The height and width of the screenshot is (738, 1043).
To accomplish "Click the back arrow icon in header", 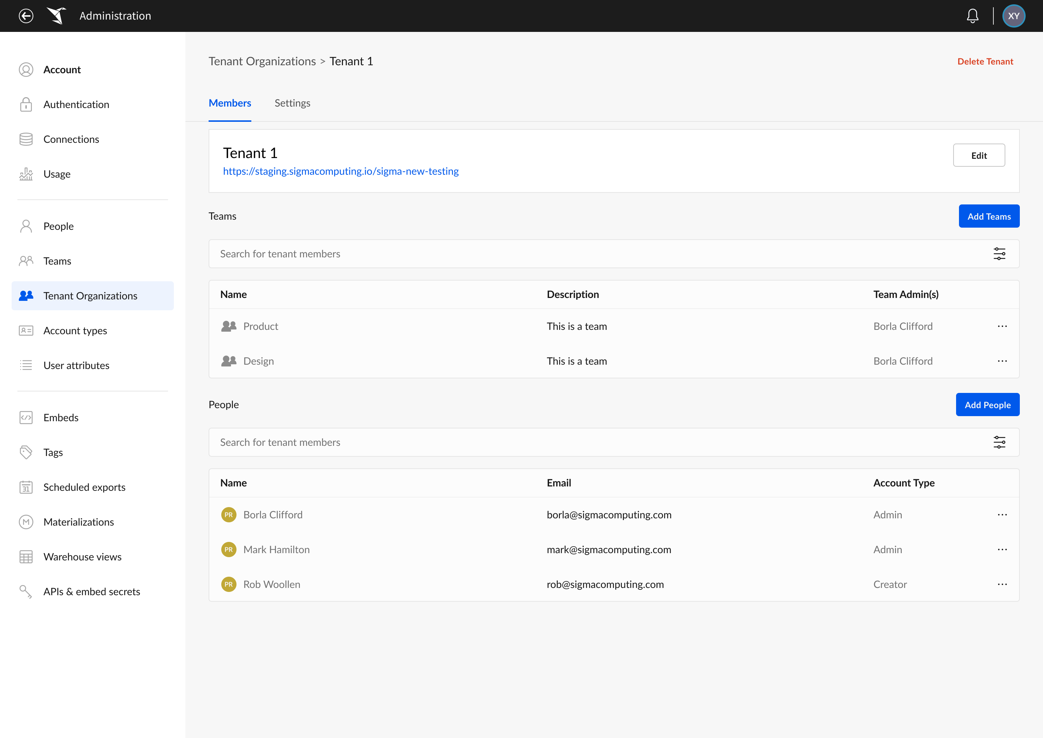I will point(26,16).
